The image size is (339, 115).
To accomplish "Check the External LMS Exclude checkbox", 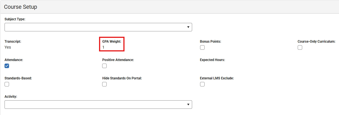I will pos(202,84).
